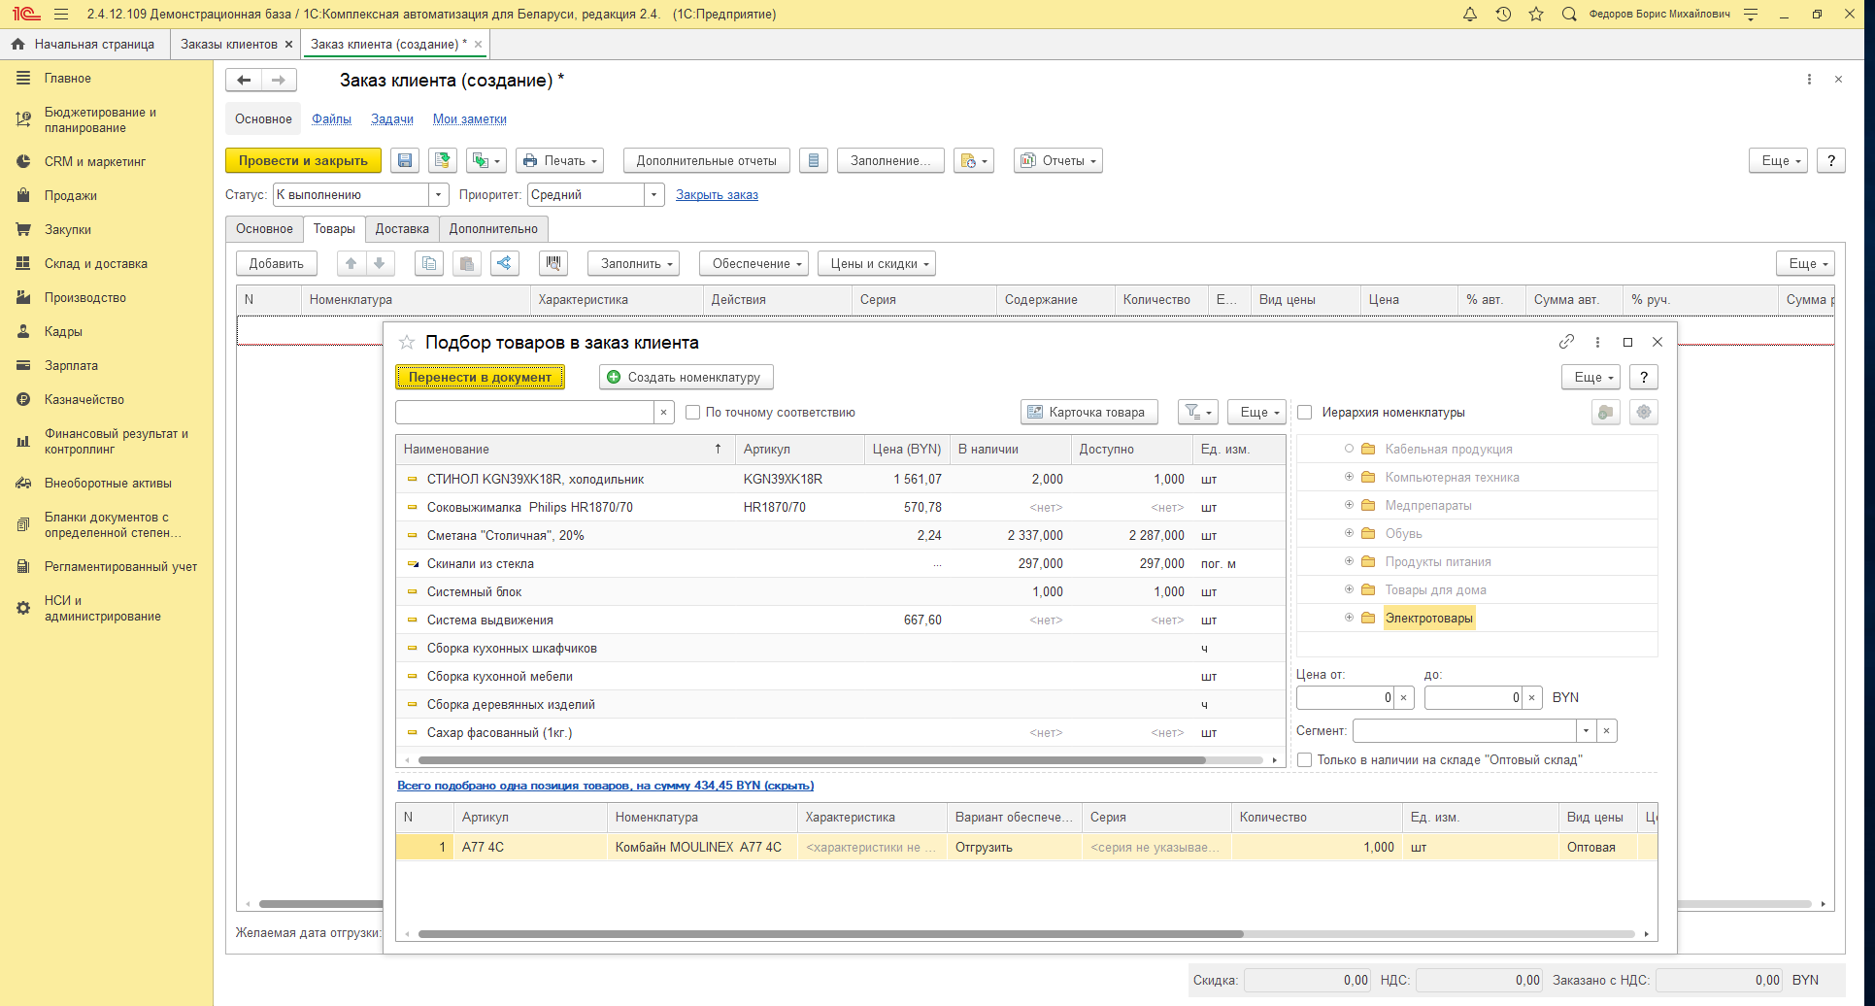Open 'Продажи' section in sidebar
The height and width of the screenshot is (1006, 1875).
71,196
